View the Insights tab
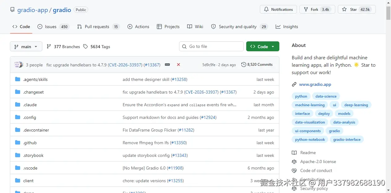The height and width of the screenshot is (193, 391). (287, 27)
